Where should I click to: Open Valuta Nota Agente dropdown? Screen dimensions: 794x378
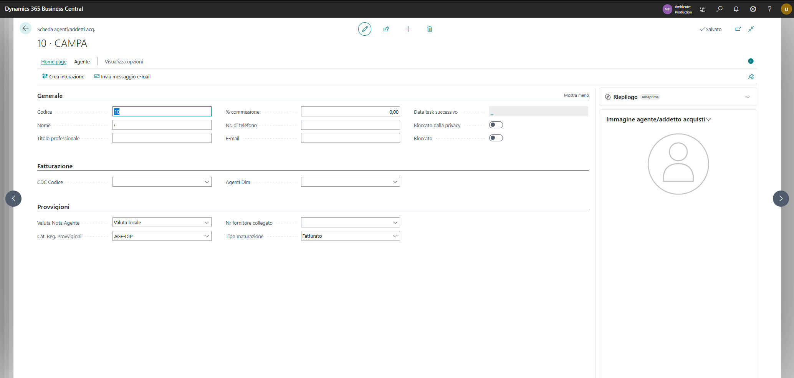pos(207,223)
